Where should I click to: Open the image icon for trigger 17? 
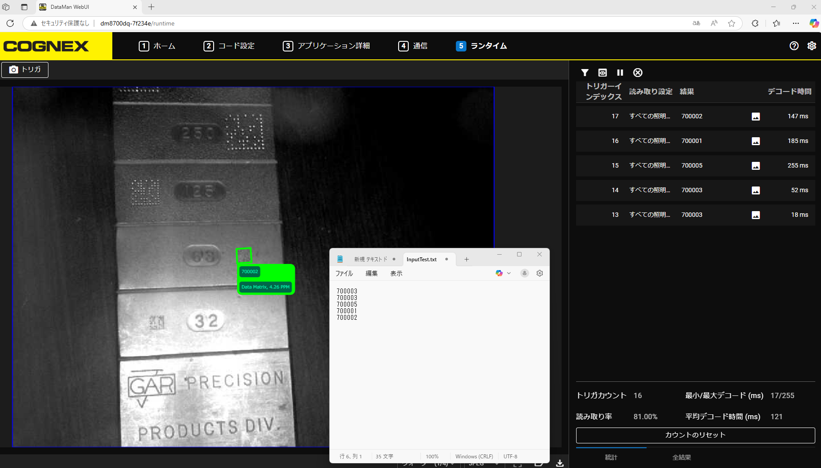point(756,117)
